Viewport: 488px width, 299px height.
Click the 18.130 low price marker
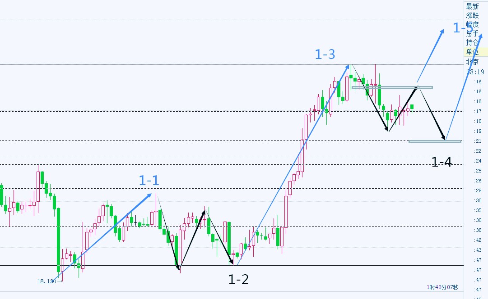46,281
